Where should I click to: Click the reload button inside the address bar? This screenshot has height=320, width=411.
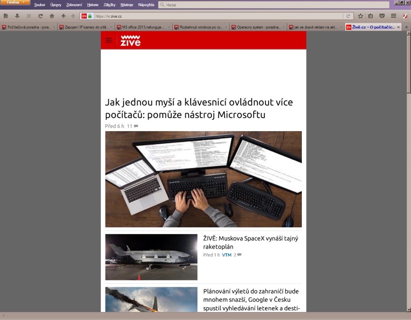coord(348,16)
